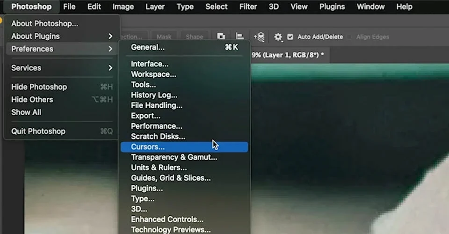Open the path alignment icon

click(239, 37)
